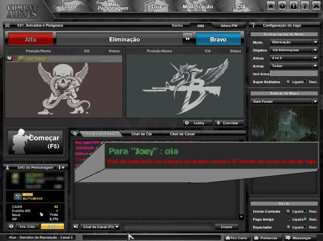Click room name '031. Armados e Perigosos'

[x=40, y=25]
